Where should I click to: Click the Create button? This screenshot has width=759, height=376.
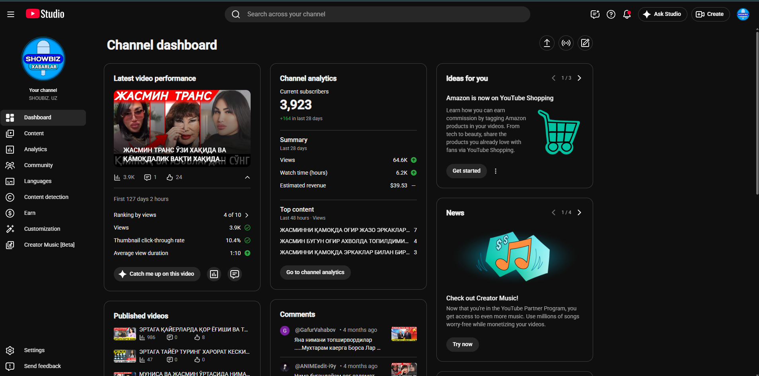tap(710, 14)
